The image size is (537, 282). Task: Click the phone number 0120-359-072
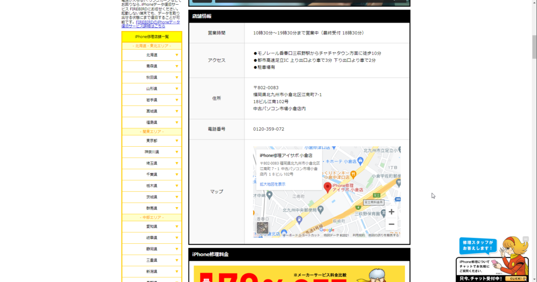coord(268,129)
